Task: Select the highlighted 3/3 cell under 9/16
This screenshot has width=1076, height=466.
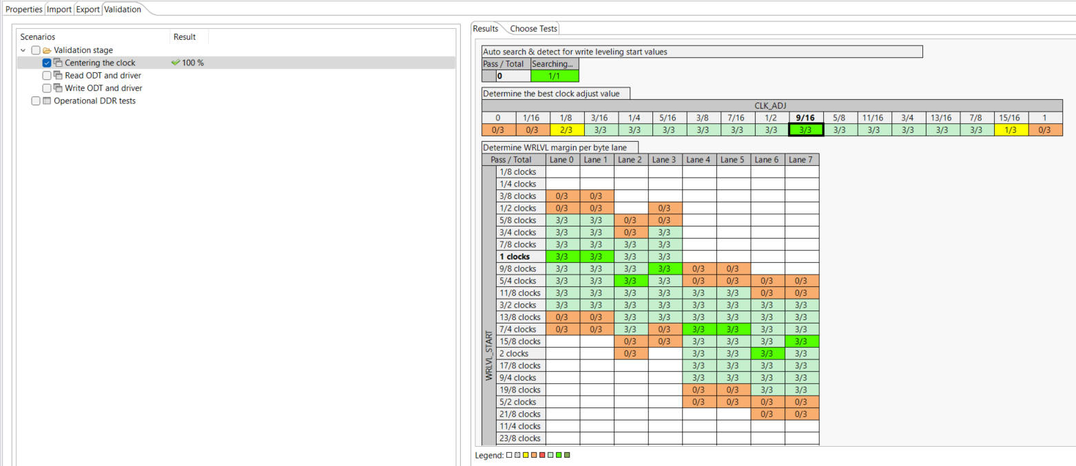Action: [805, 129]
